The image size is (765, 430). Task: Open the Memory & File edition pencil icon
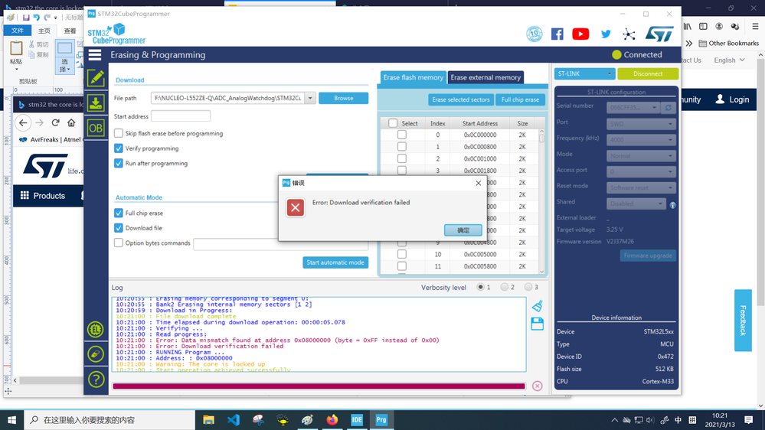click(x=96, y=78)
